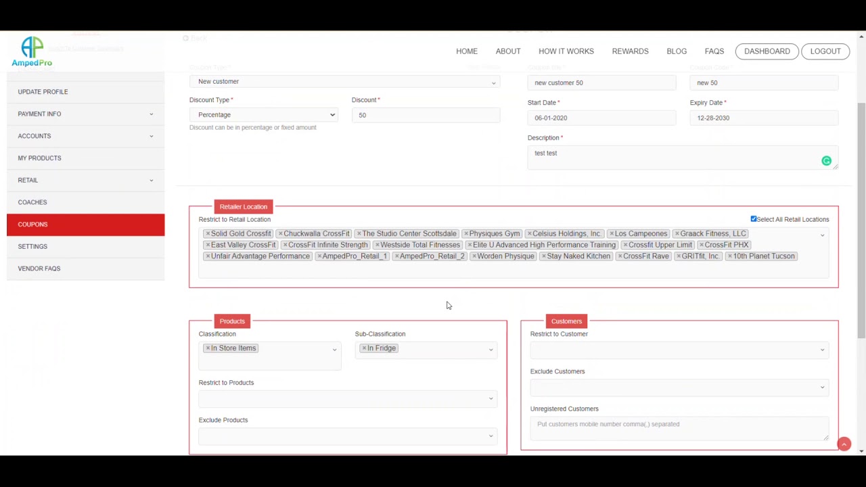Screen dimensions: 866x487
Task: Remove Solid Gold Crossfit location tag
Action: 208,233
